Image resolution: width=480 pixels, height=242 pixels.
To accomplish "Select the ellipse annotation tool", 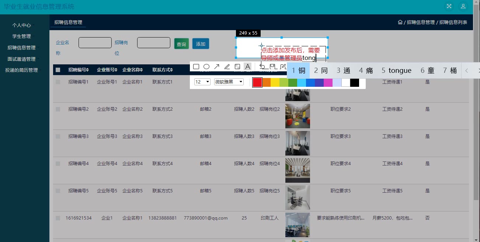I will tap(206, 67).
